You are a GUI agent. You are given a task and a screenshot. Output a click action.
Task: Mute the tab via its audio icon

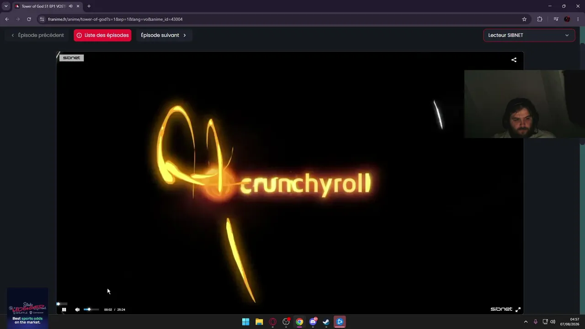pos(70,6)
